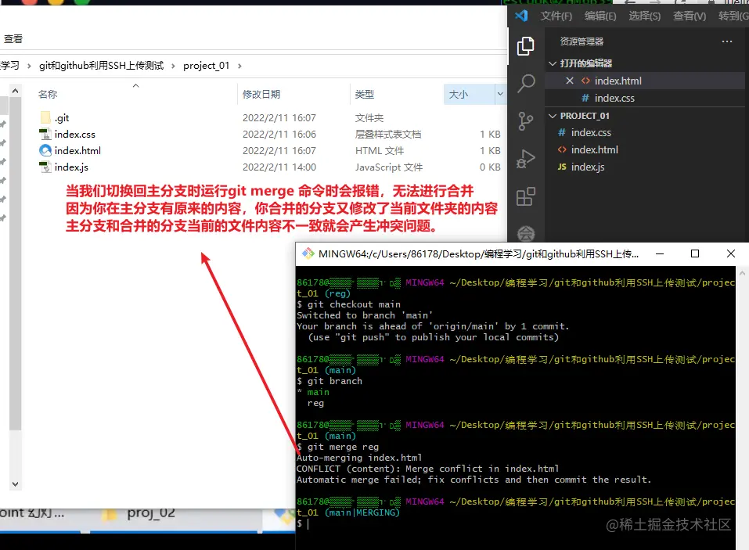This screenshot has width=749, height=550.
Task: Click the Git Bash terminal scroll up arrow
Action: 742,274
